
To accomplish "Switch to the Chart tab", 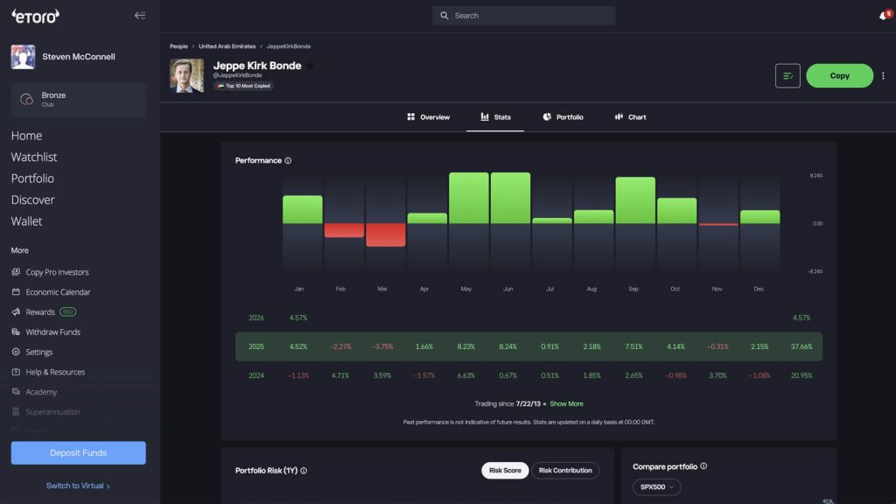I will [630, 117].
